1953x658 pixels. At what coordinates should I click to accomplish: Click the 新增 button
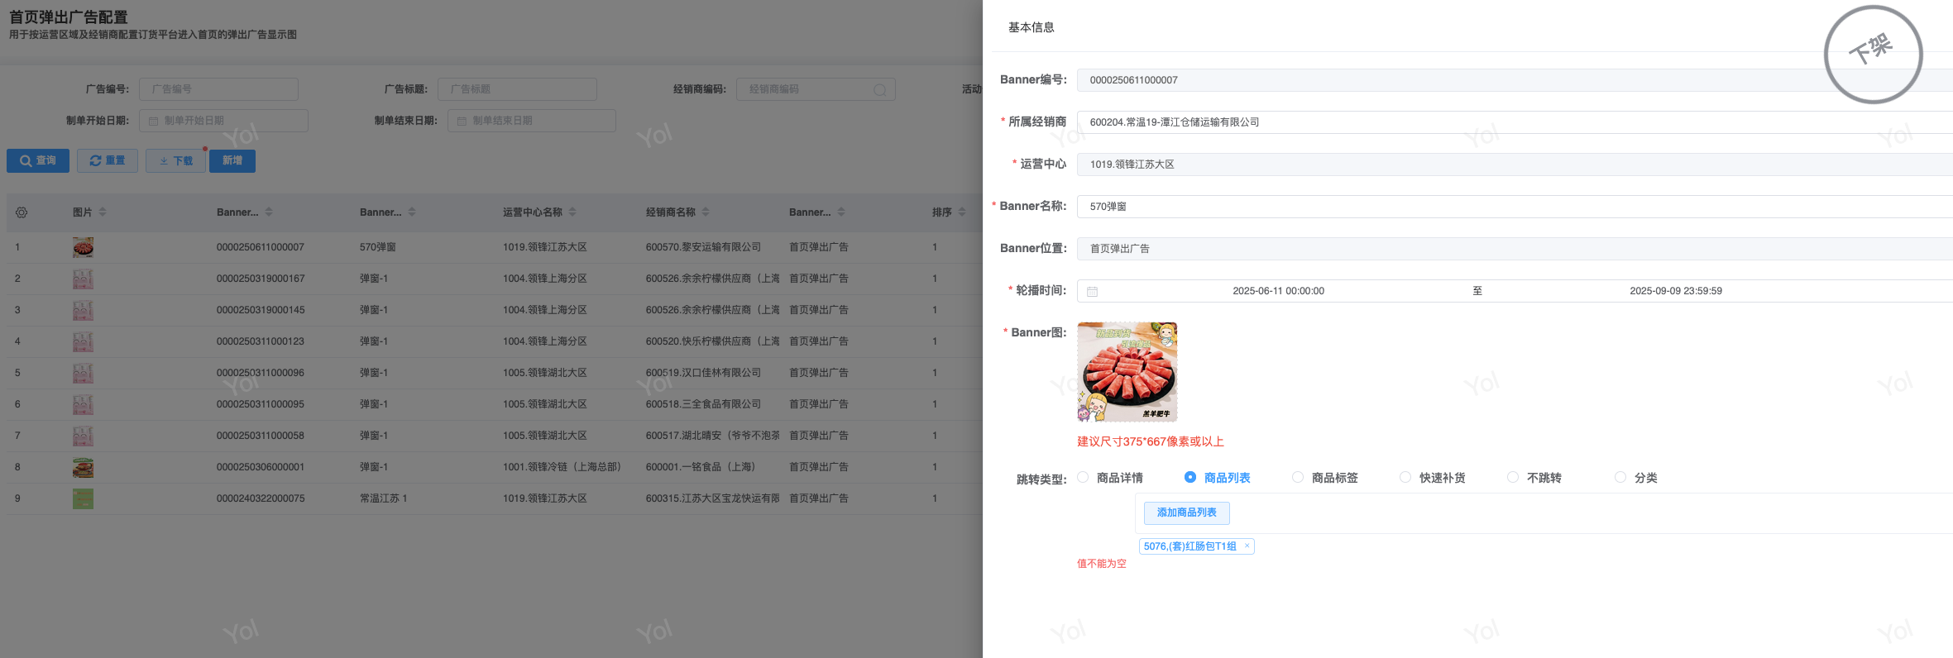(232, 160)
